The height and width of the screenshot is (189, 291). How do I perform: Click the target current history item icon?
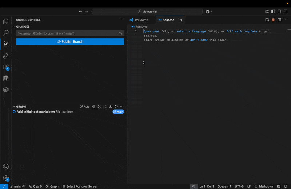click(x=93, y=106)
